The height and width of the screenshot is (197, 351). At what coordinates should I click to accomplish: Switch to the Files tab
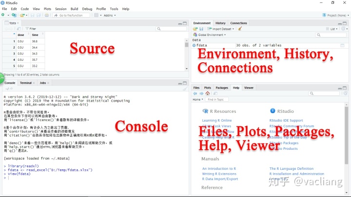[196, 88]
